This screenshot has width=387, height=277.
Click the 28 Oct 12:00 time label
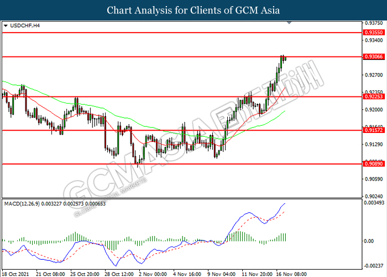click(x=119, y=274)
